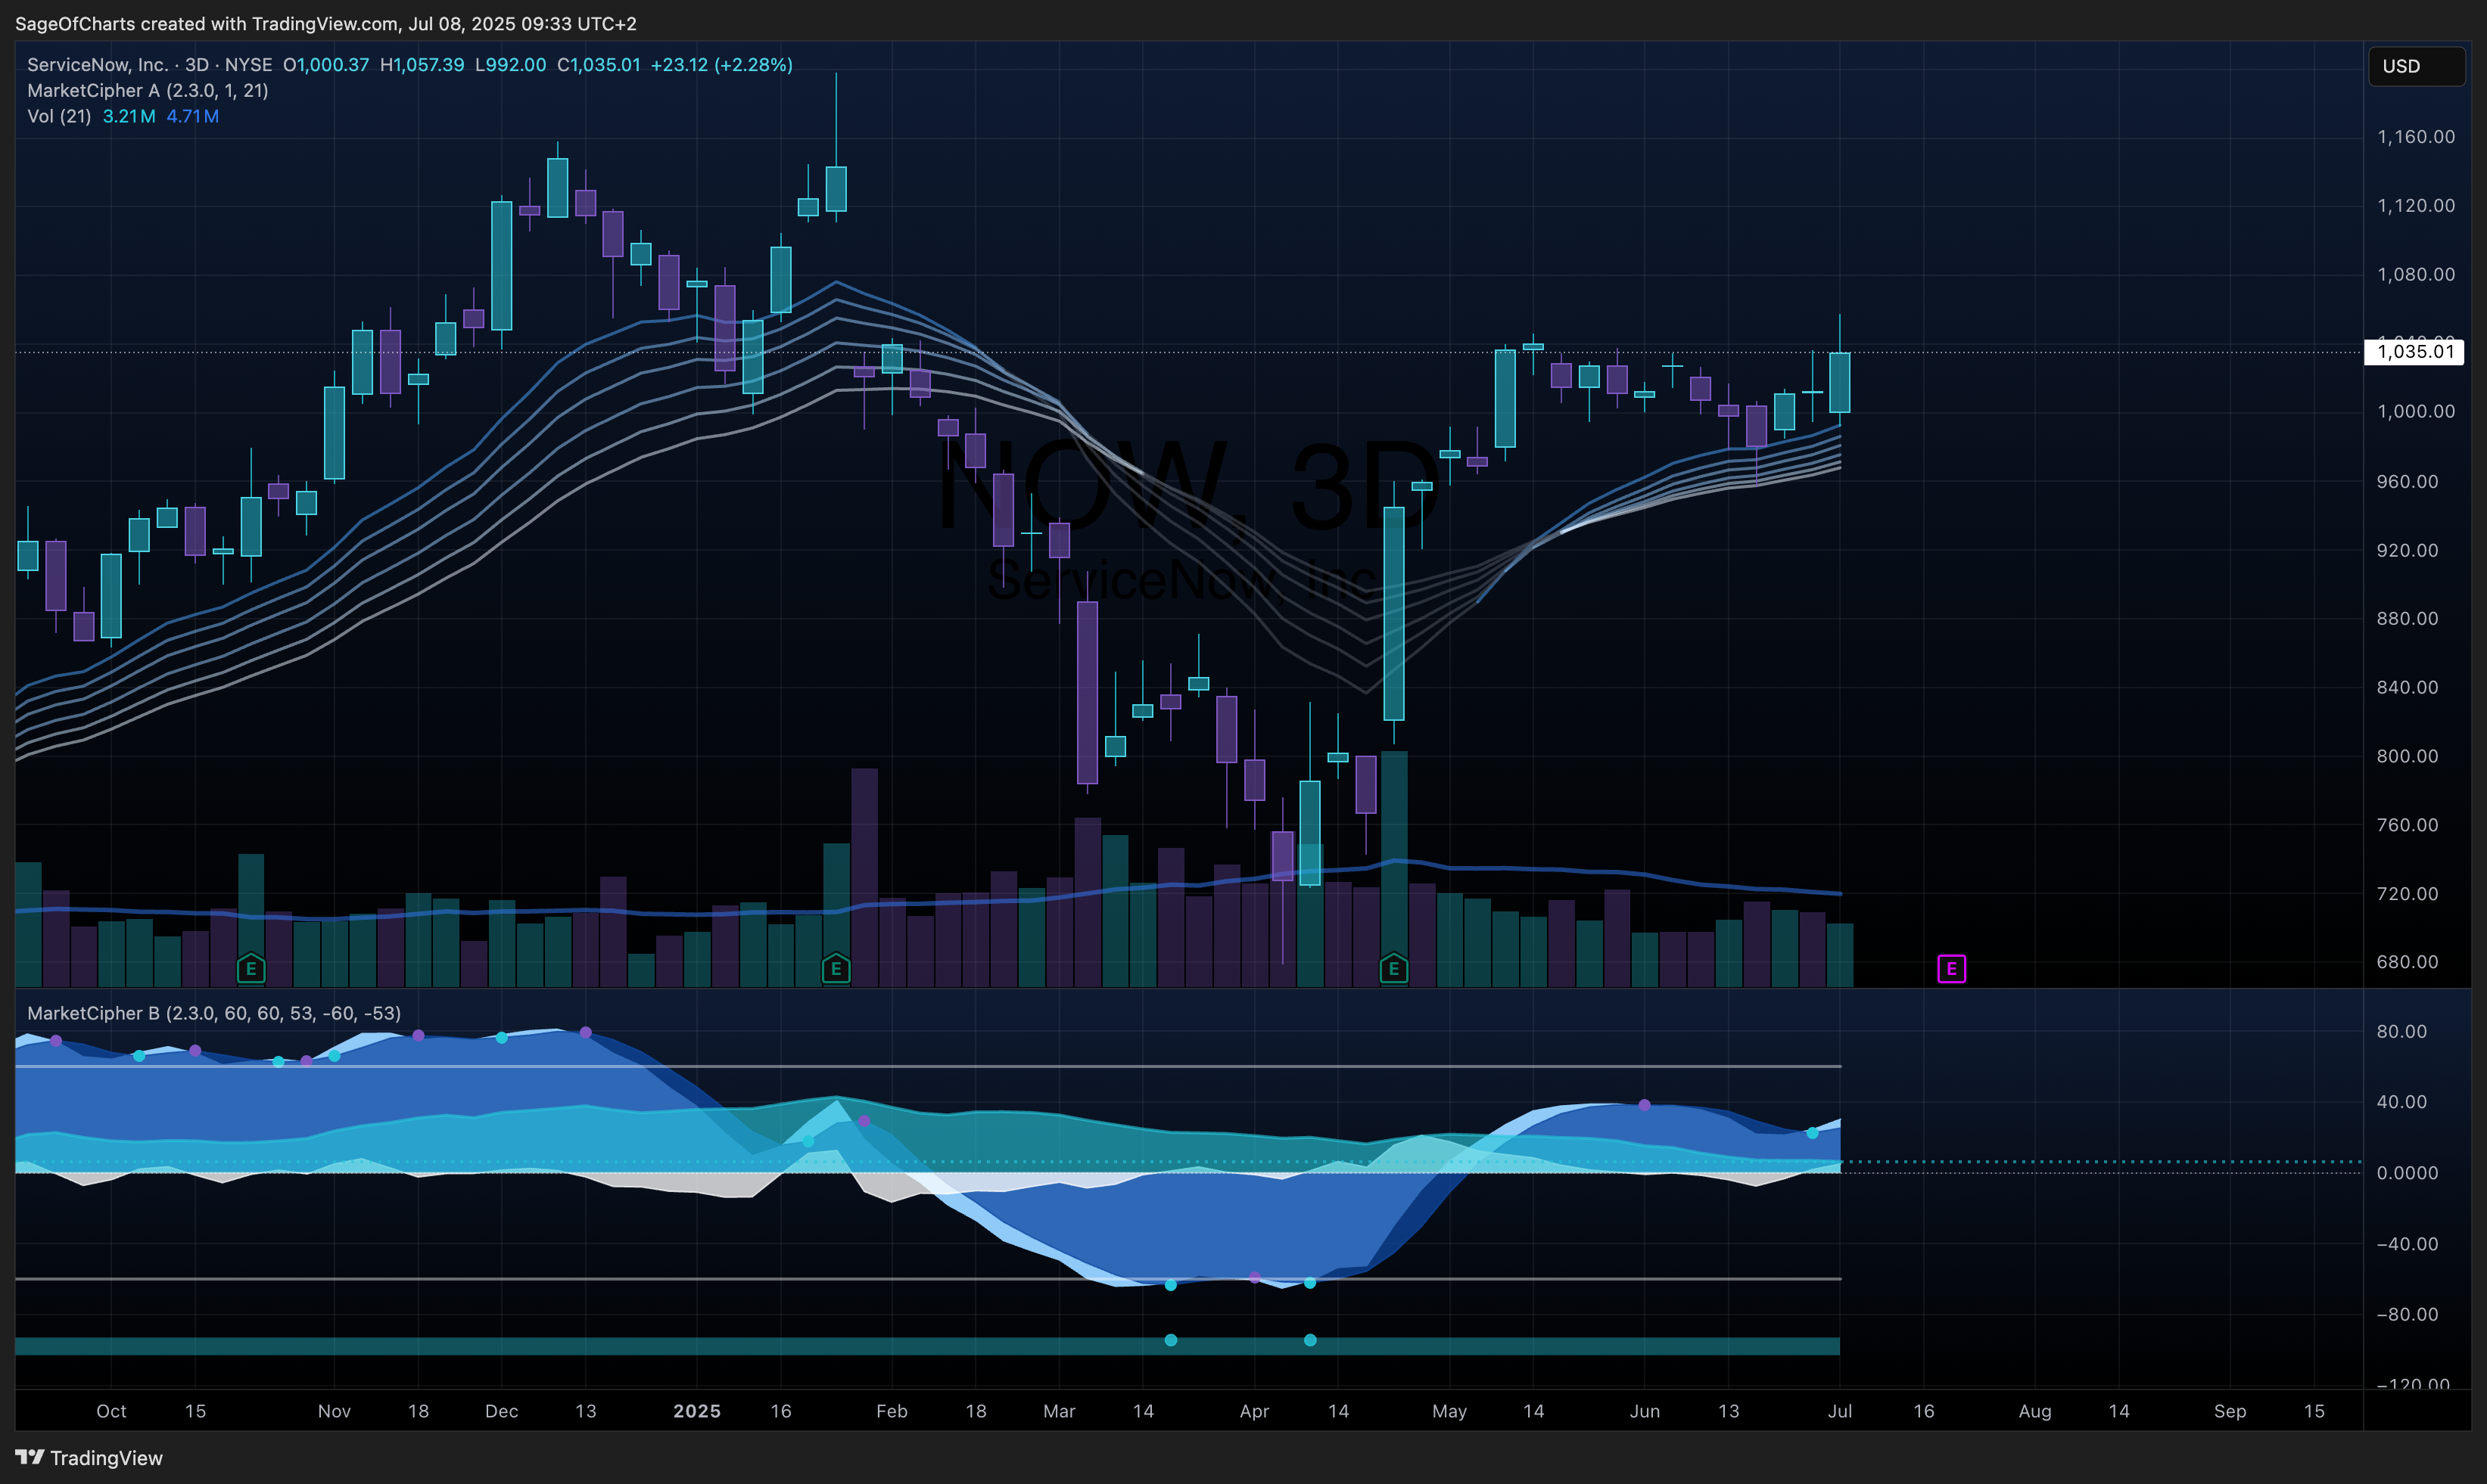Click the Jun label on the time axis
Image resolution: width=2487 pixels, height=1484 pixels.
pos(1645,1411)
